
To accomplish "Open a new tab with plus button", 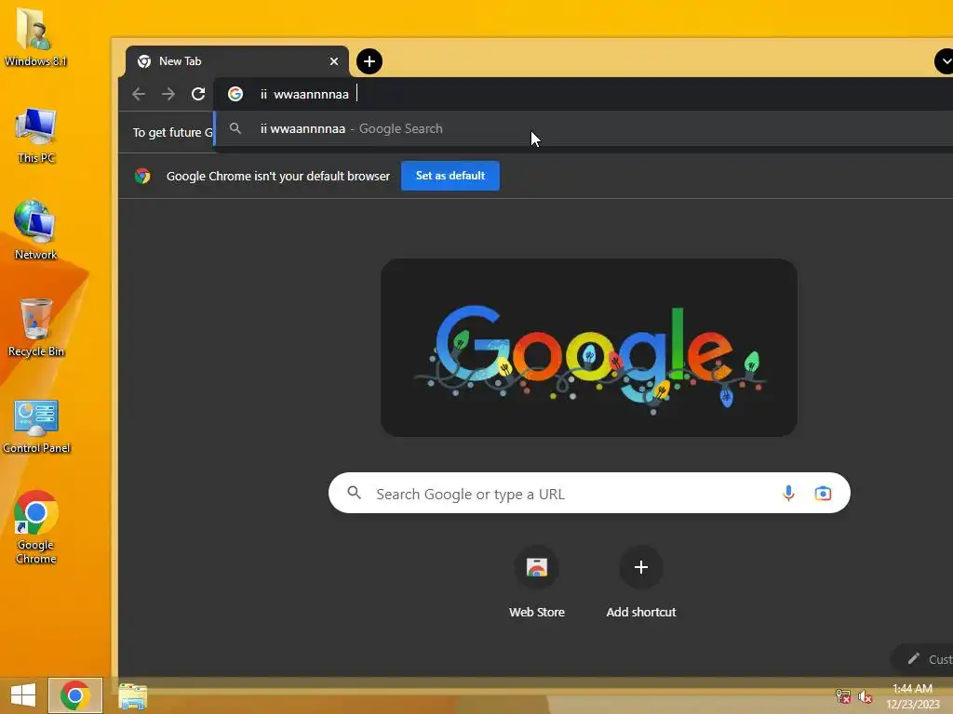I will tap(369, 61).
